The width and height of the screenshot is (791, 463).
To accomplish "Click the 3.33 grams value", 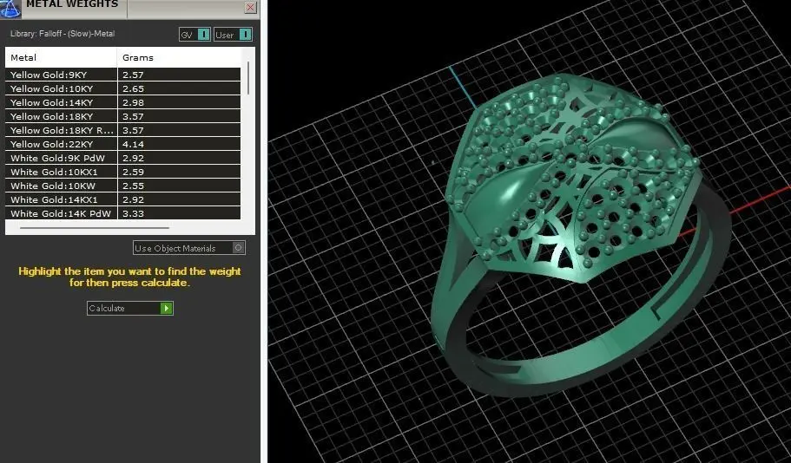I will pos(133,213).
